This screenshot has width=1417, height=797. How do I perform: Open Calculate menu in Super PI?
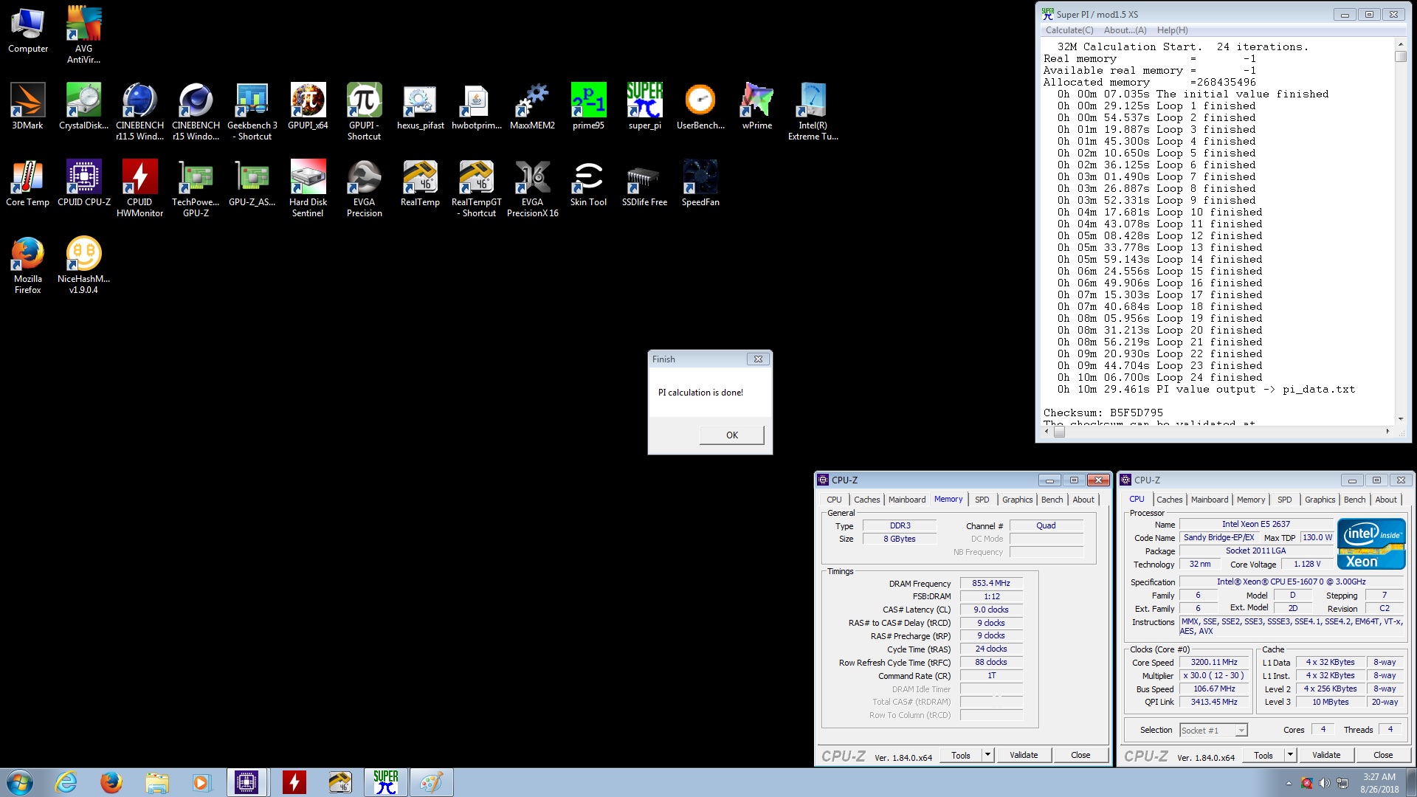click(1069, 30)
